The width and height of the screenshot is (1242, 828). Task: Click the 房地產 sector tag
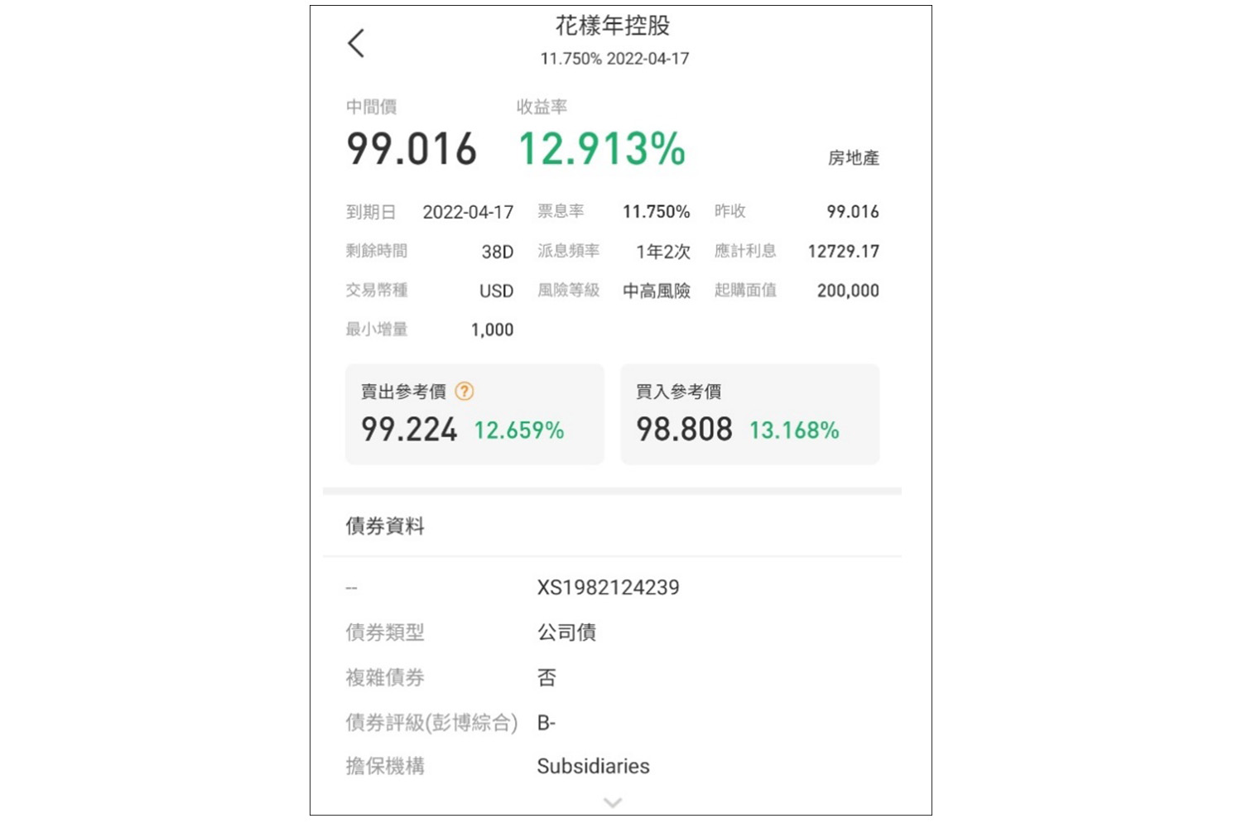coord(854,158)
